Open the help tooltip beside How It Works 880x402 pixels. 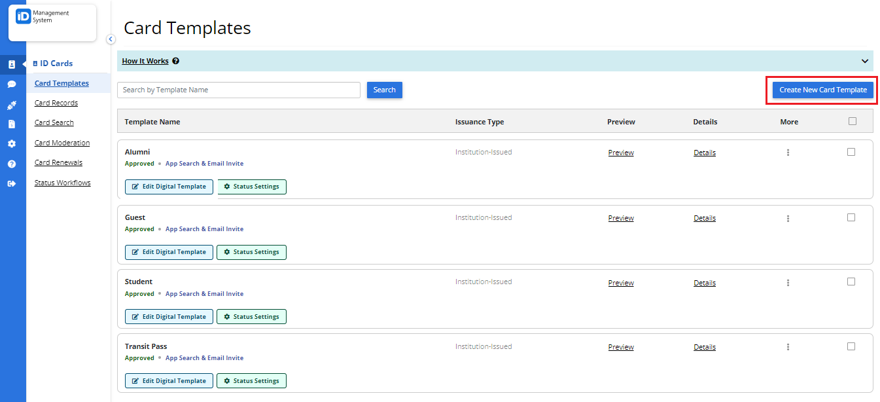pos(174,60)
